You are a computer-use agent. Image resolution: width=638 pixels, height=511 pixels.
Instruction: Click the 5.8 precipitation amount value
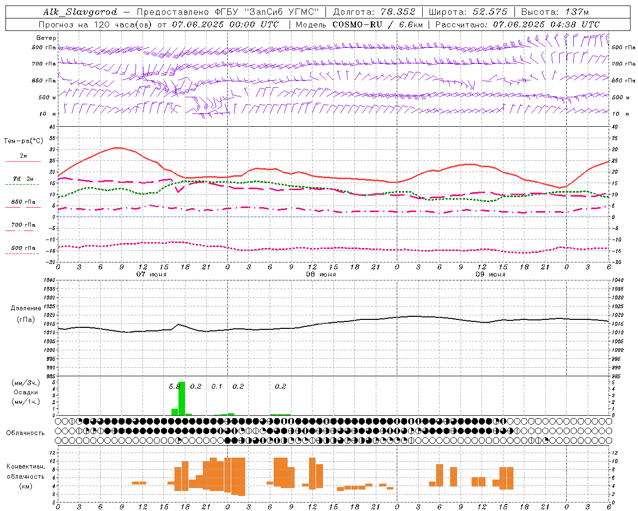click(174, 386)
